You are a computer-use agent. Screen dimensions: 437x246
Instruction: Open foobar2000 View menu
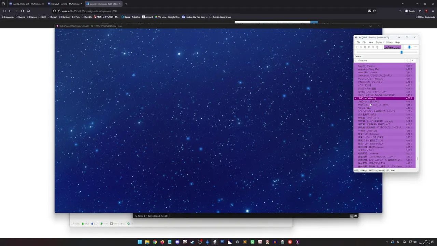click(371, 42)
